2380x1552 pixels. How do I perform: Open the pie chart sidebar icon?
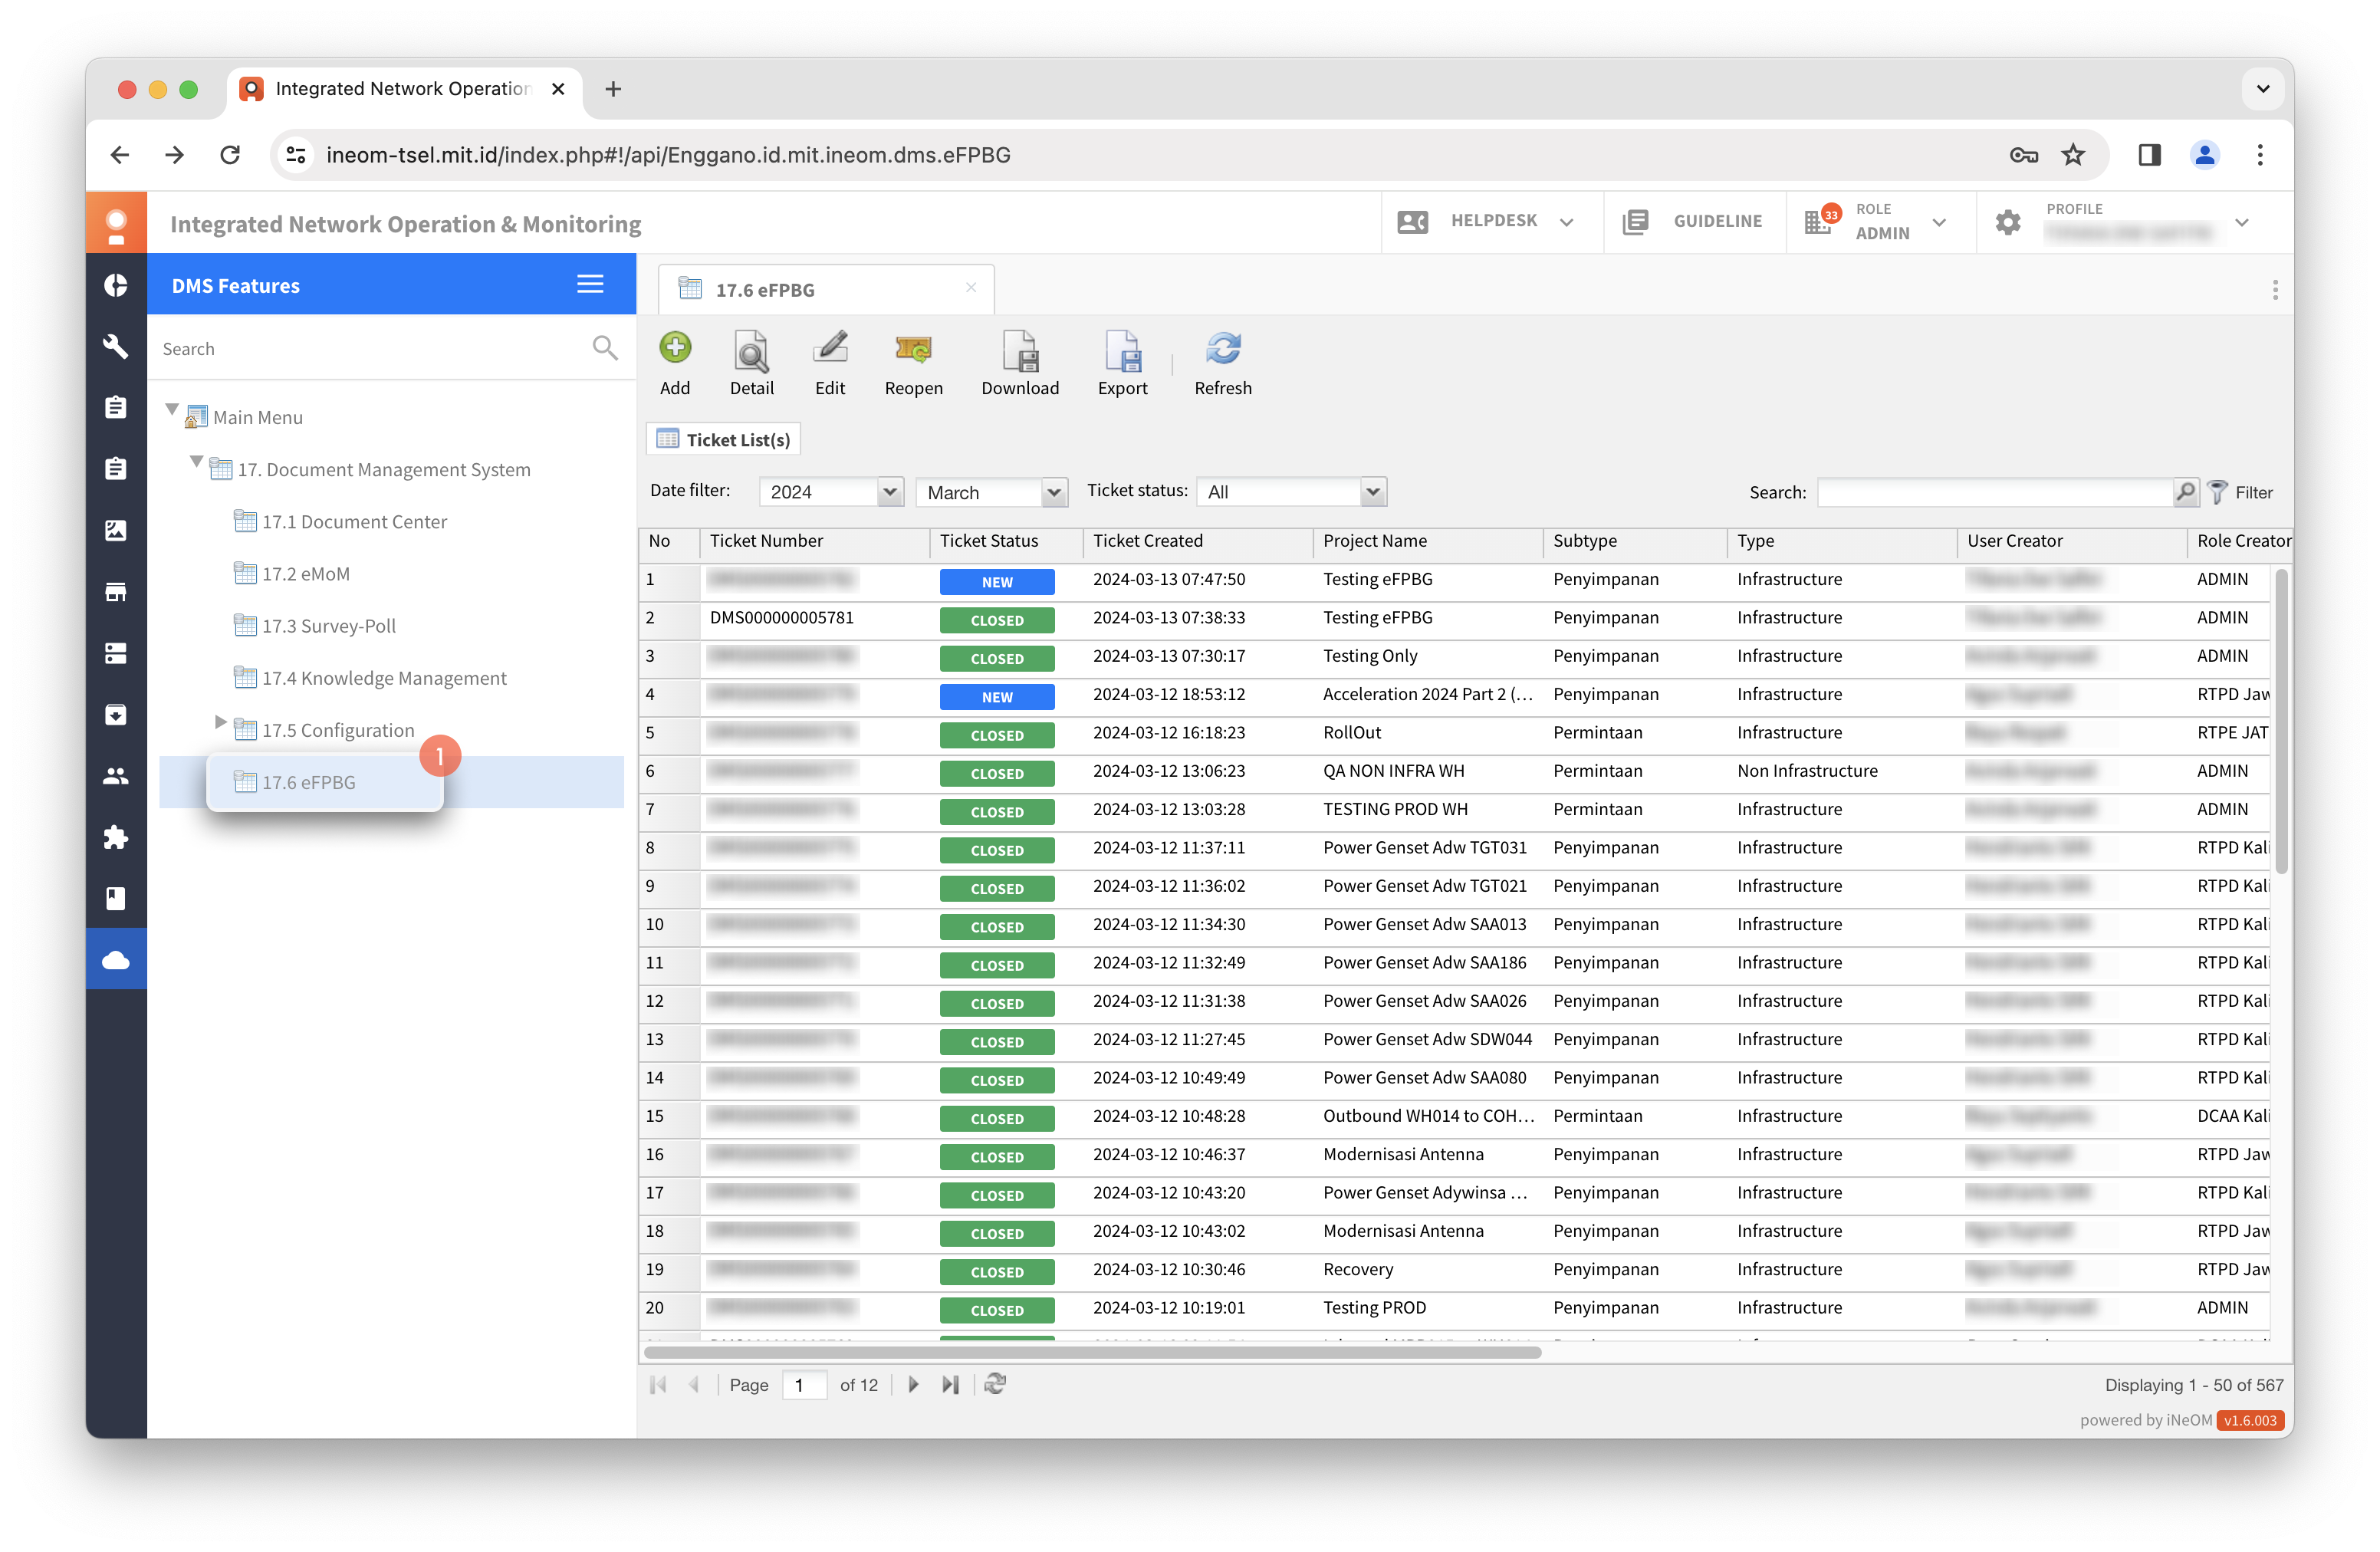click(x=116, y=285)
